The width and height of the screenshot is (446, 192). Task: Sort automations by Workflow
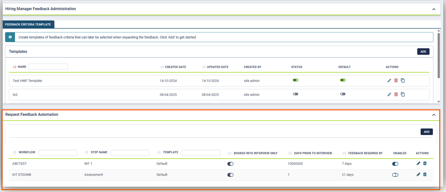pyautogui.click(x=14, y=152)
